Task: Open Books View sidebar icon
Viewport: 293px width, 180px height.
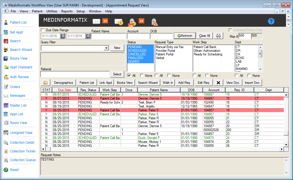Action: pos(6,58)
